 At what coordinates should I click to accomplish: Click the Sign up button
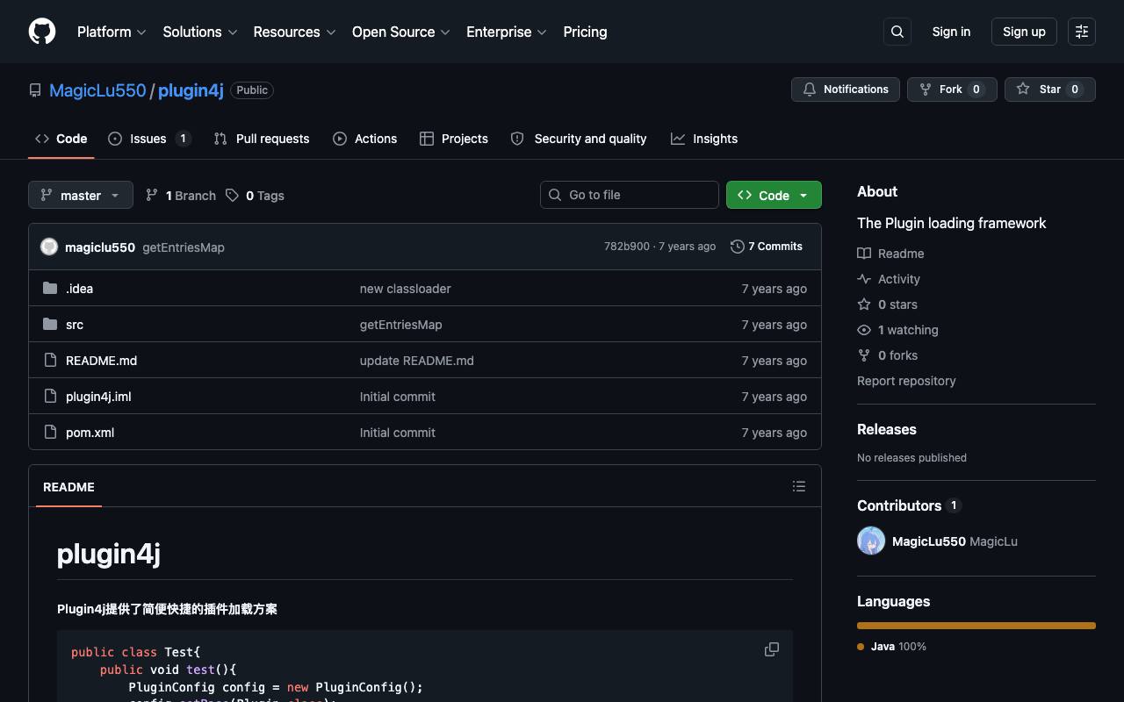click(x=1024, y=32)
